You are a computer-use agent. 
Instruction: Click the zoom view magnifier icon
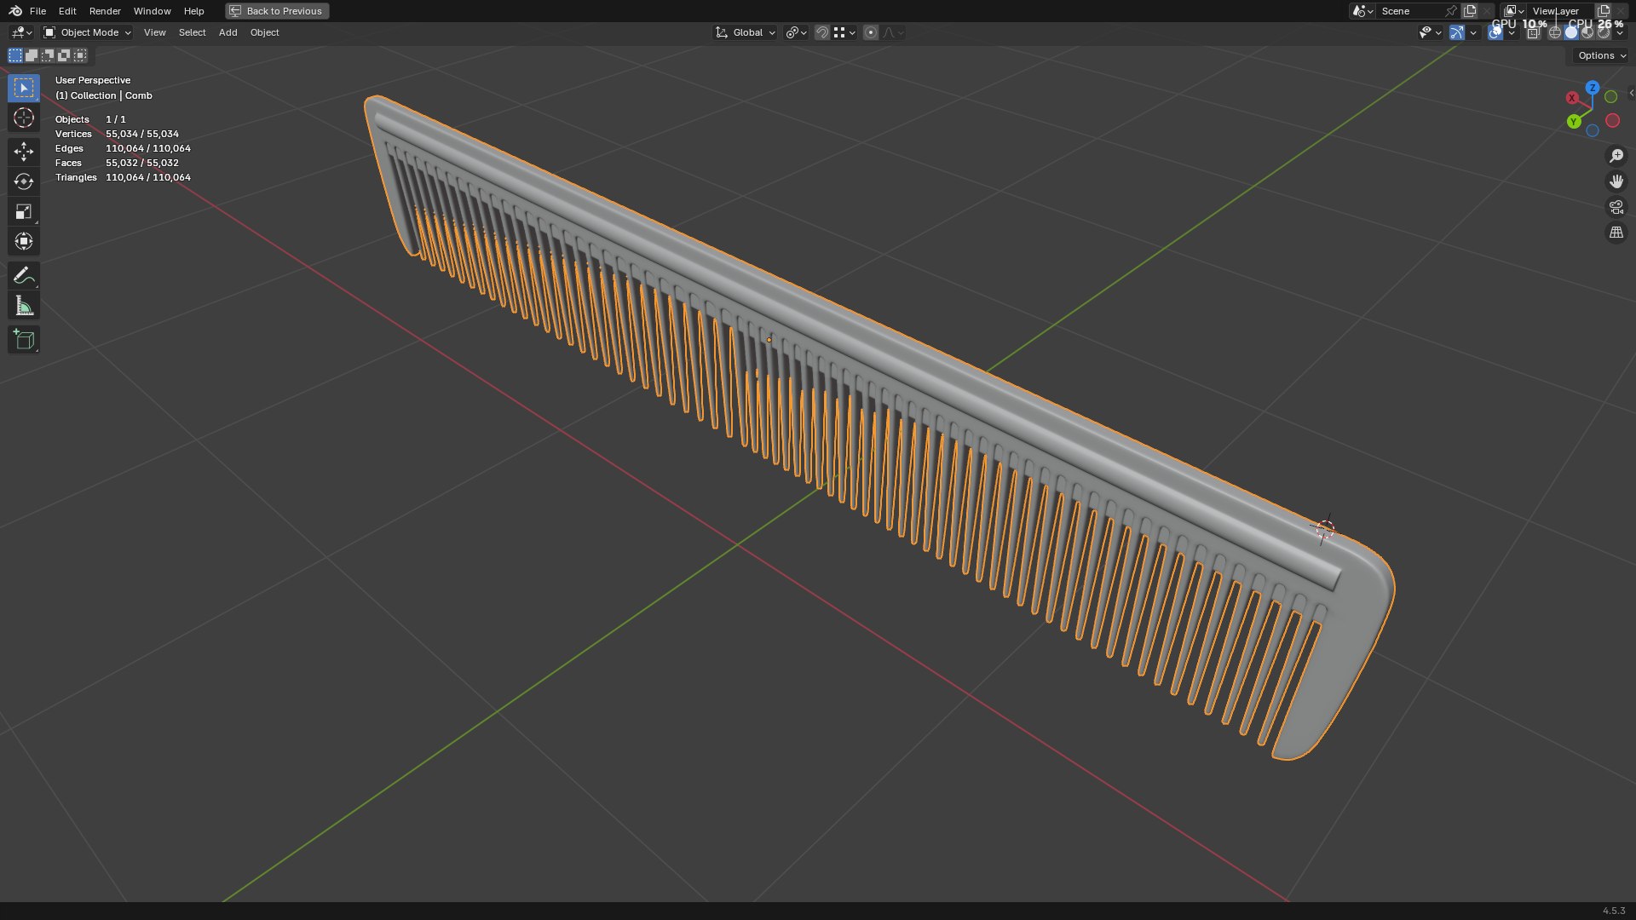[x=1616, y=156]
